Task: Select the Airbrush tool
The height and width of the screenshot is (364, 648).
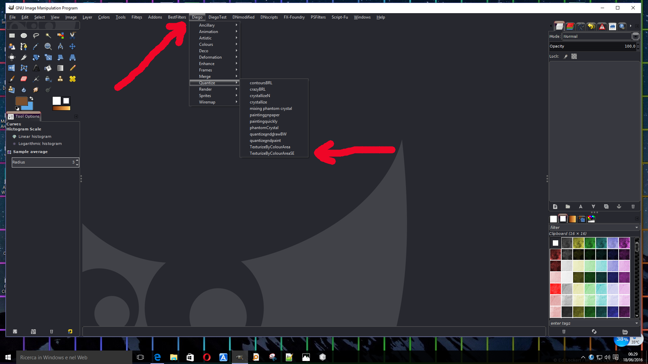Action: [x=36, y=79]
